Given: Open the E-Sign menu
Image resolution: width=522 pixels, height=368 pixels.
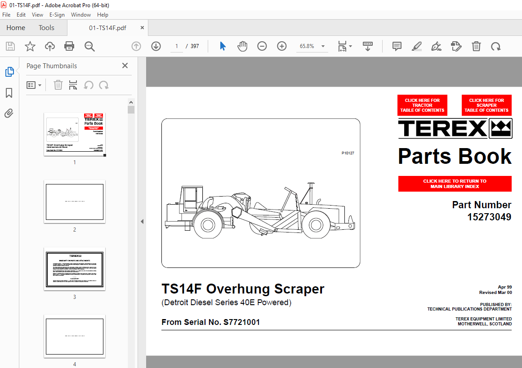Looking at the screenshot, I should [x=57, y=15].
